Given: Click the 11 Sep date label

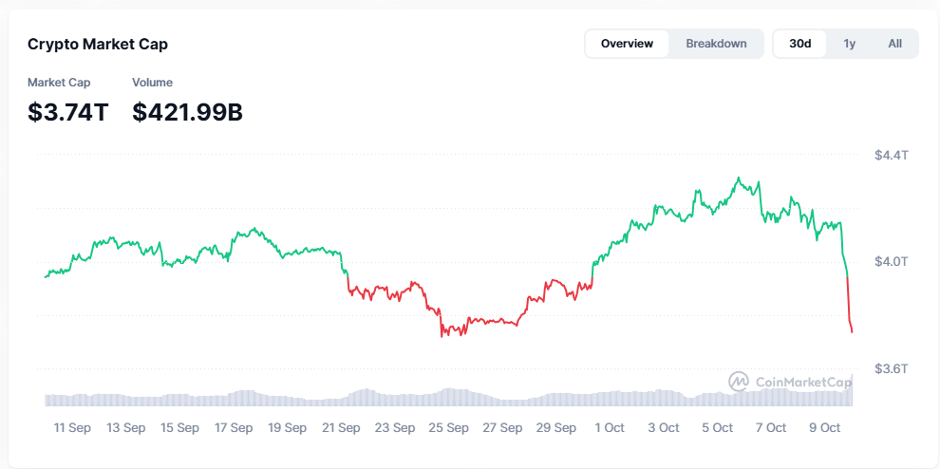Looking at the screenshot, I should 72,428.
